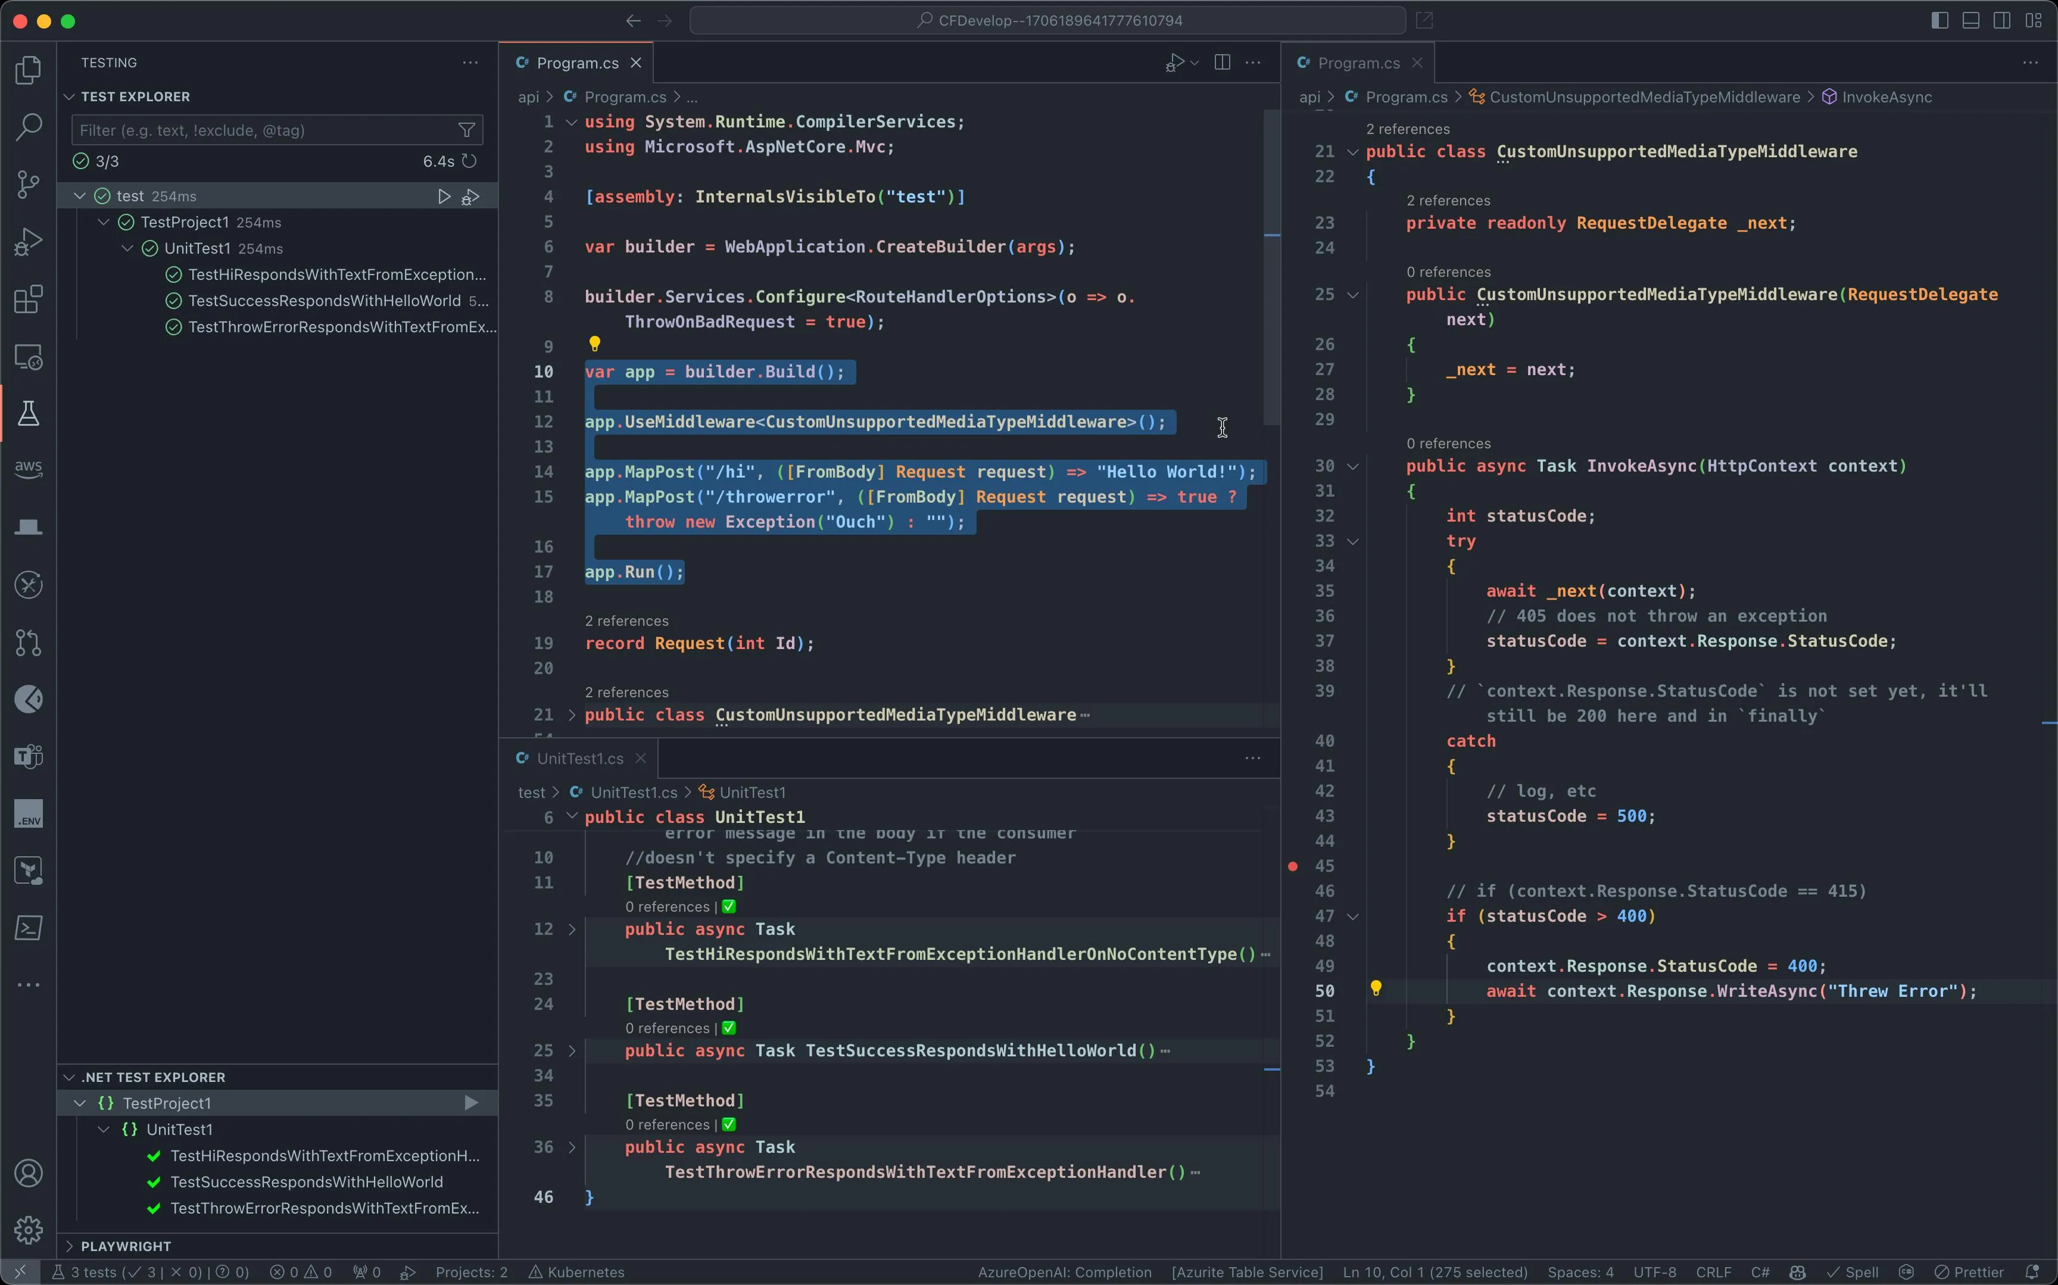The width and height of the screenshot is (2058, 1285).
Task: Toggle the bottom panel layout button
Action: (x=1970, y=20)
